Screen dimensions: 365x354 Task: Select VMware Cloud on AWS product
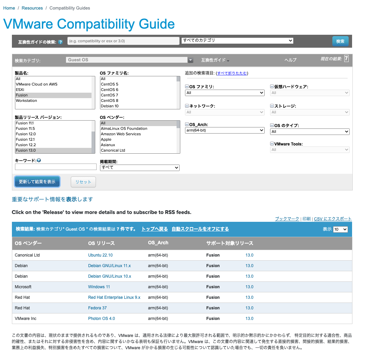point(53,84)
